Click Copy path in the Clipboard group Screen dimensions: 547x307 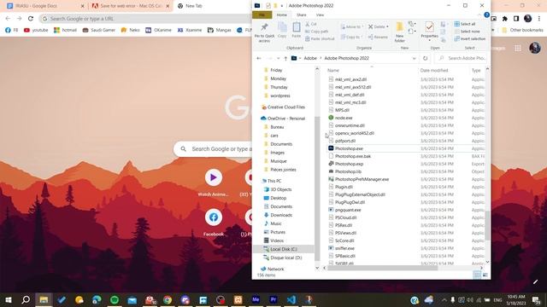316,32
